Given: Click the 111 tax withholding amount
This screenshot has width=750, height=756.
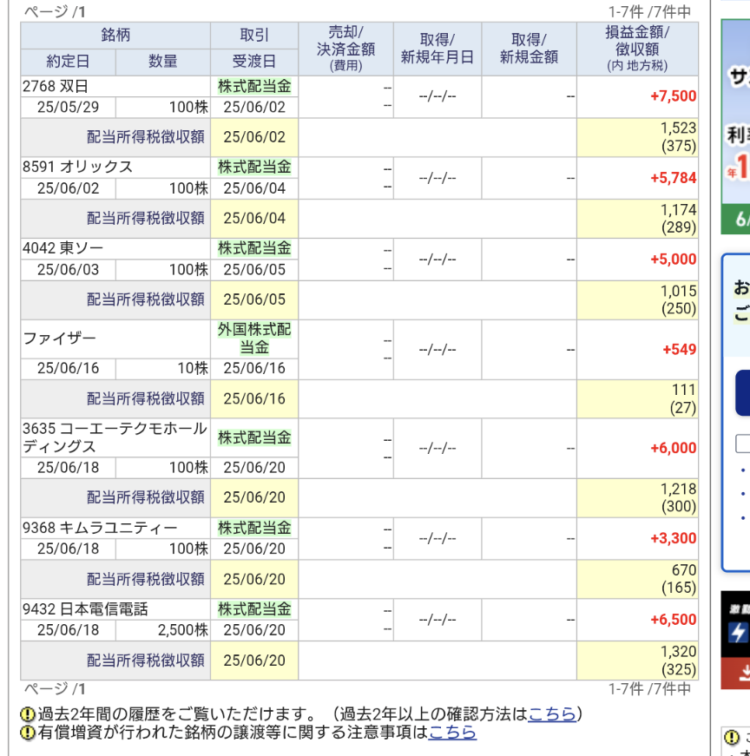Looking at the screenshot, I should (x=684, y=390).
